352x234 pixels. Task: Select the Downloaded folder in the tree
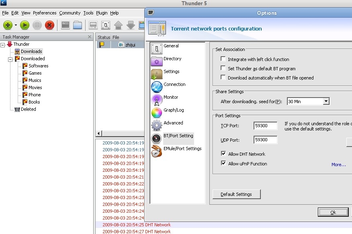pyautogui.click(x=33, y=59)
